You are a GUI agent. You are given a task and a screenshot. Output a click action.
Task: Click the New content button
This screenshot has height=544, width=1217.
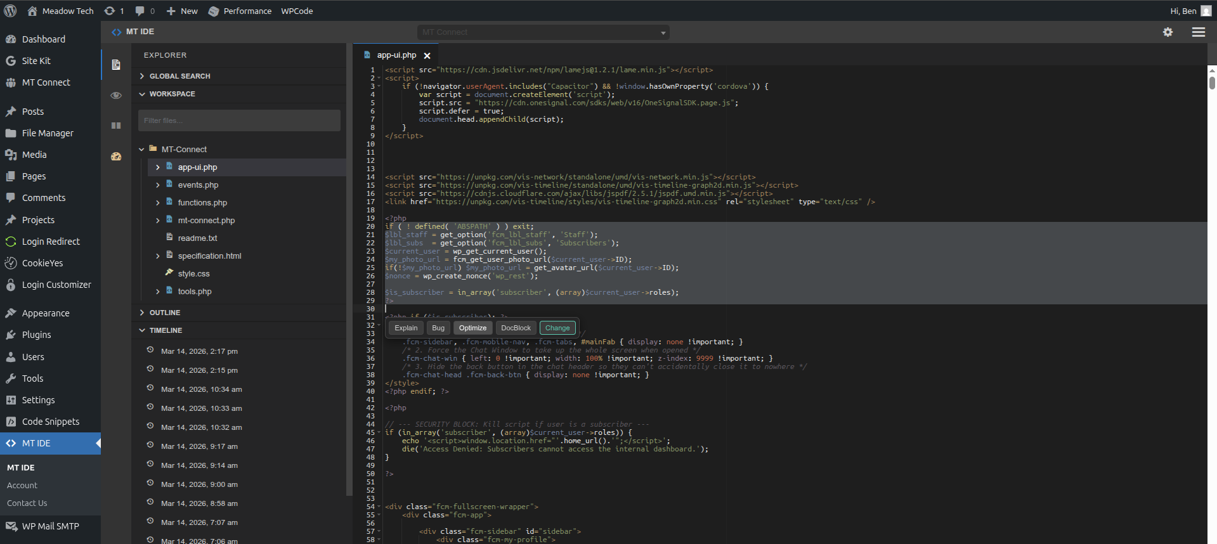pyautogui.click(x=182, y=11)
